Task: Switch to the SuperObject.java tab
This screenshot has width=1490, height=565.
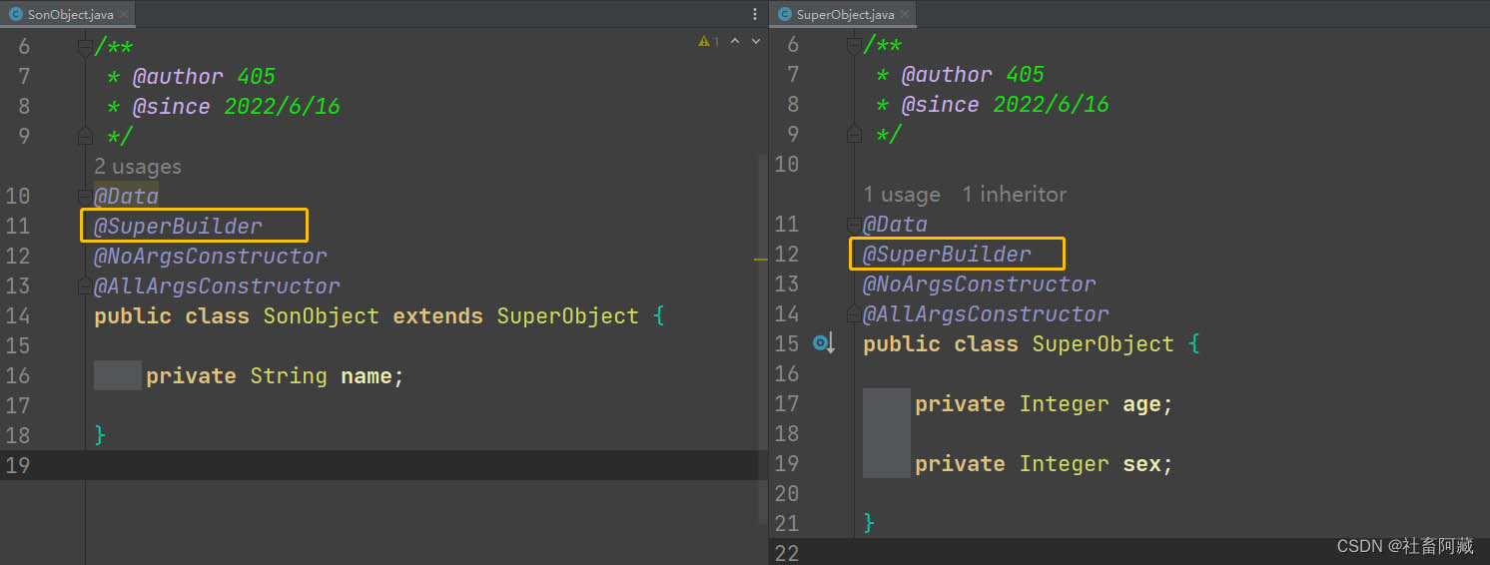Action: (x=844, y=14)
